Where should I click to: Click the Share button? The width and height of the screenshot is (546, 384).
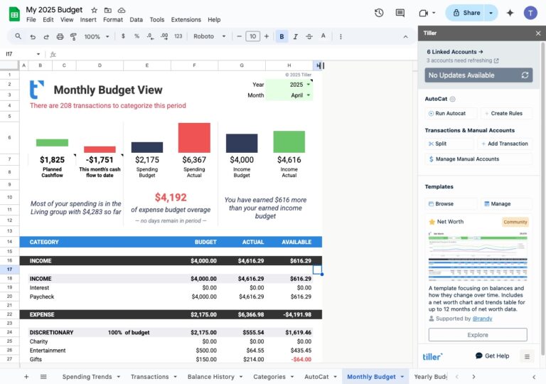(466, 13)
